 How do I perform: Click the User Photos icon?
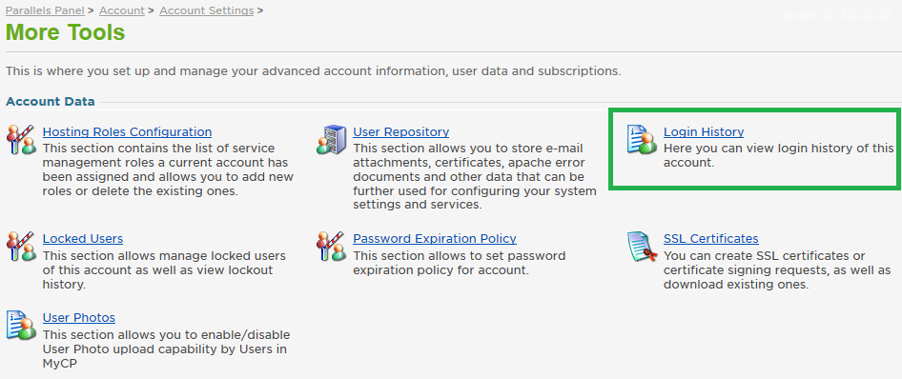(x=21, y=326)
